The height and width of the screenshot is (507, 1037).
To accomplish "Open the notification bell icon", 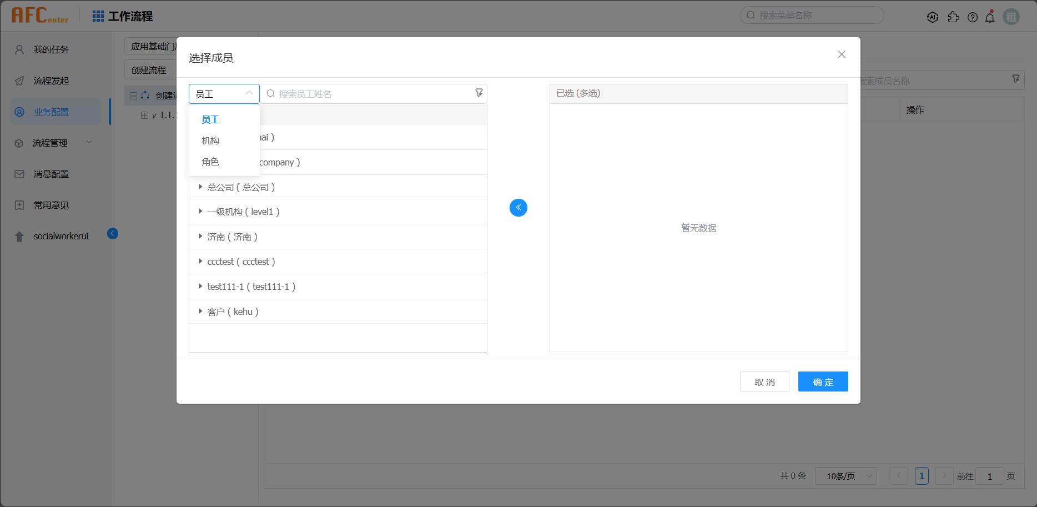I will click(x=990, y=17).
